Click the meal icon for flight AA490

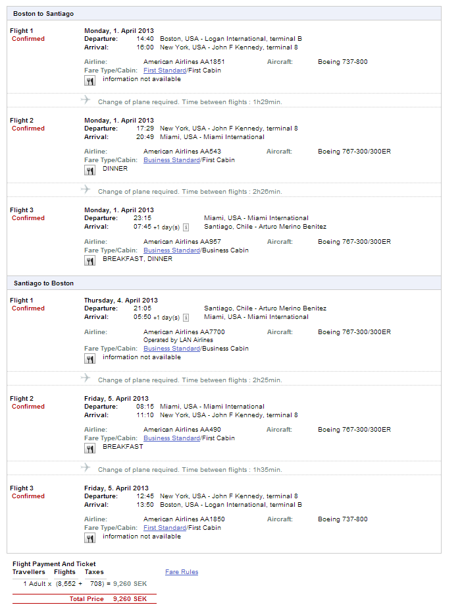[x=90, y=448]
